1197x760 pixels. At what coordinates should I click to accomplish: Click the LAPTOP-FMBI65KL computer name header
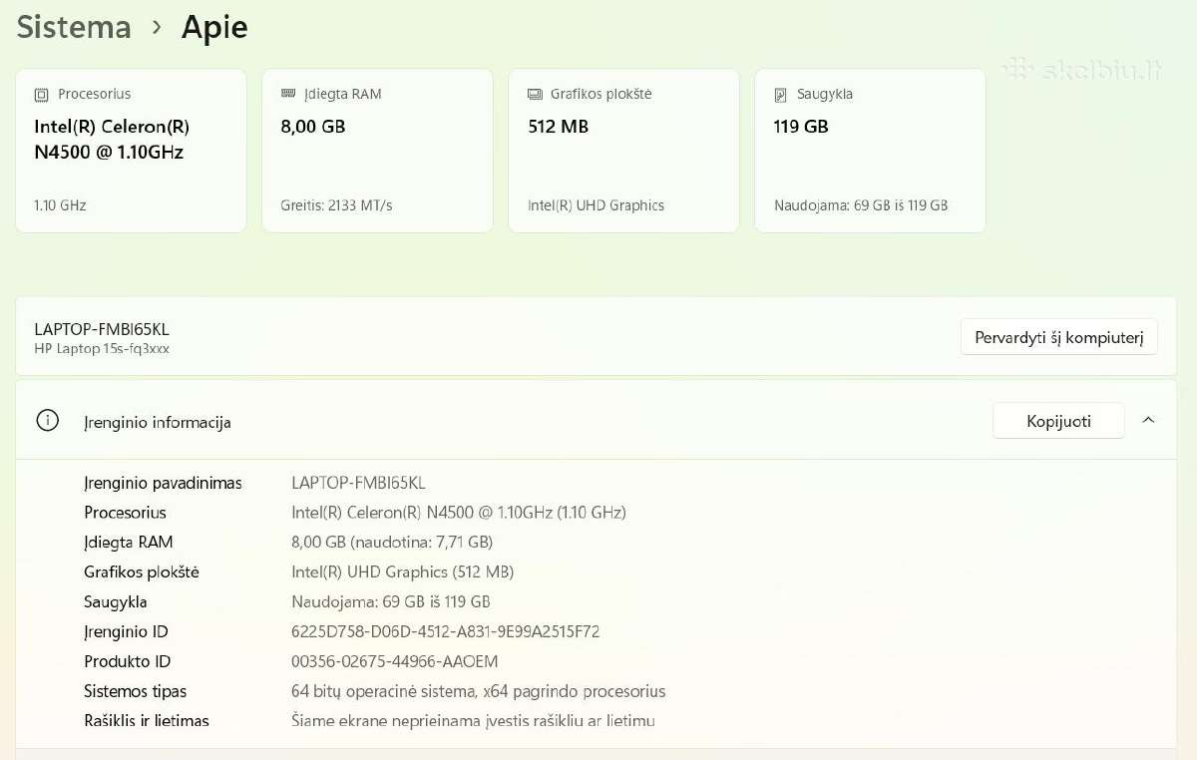102,329
